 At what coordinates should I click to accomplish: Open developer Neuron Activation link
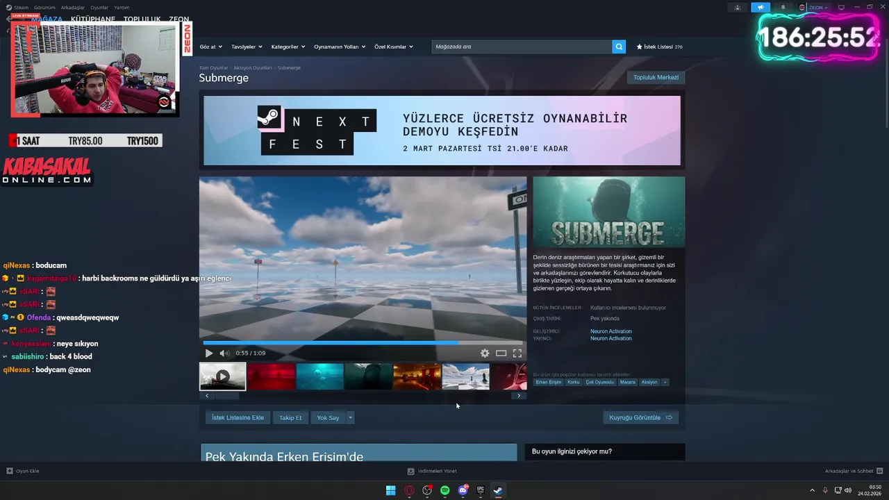pyautogui.click(x=611, y=331)
